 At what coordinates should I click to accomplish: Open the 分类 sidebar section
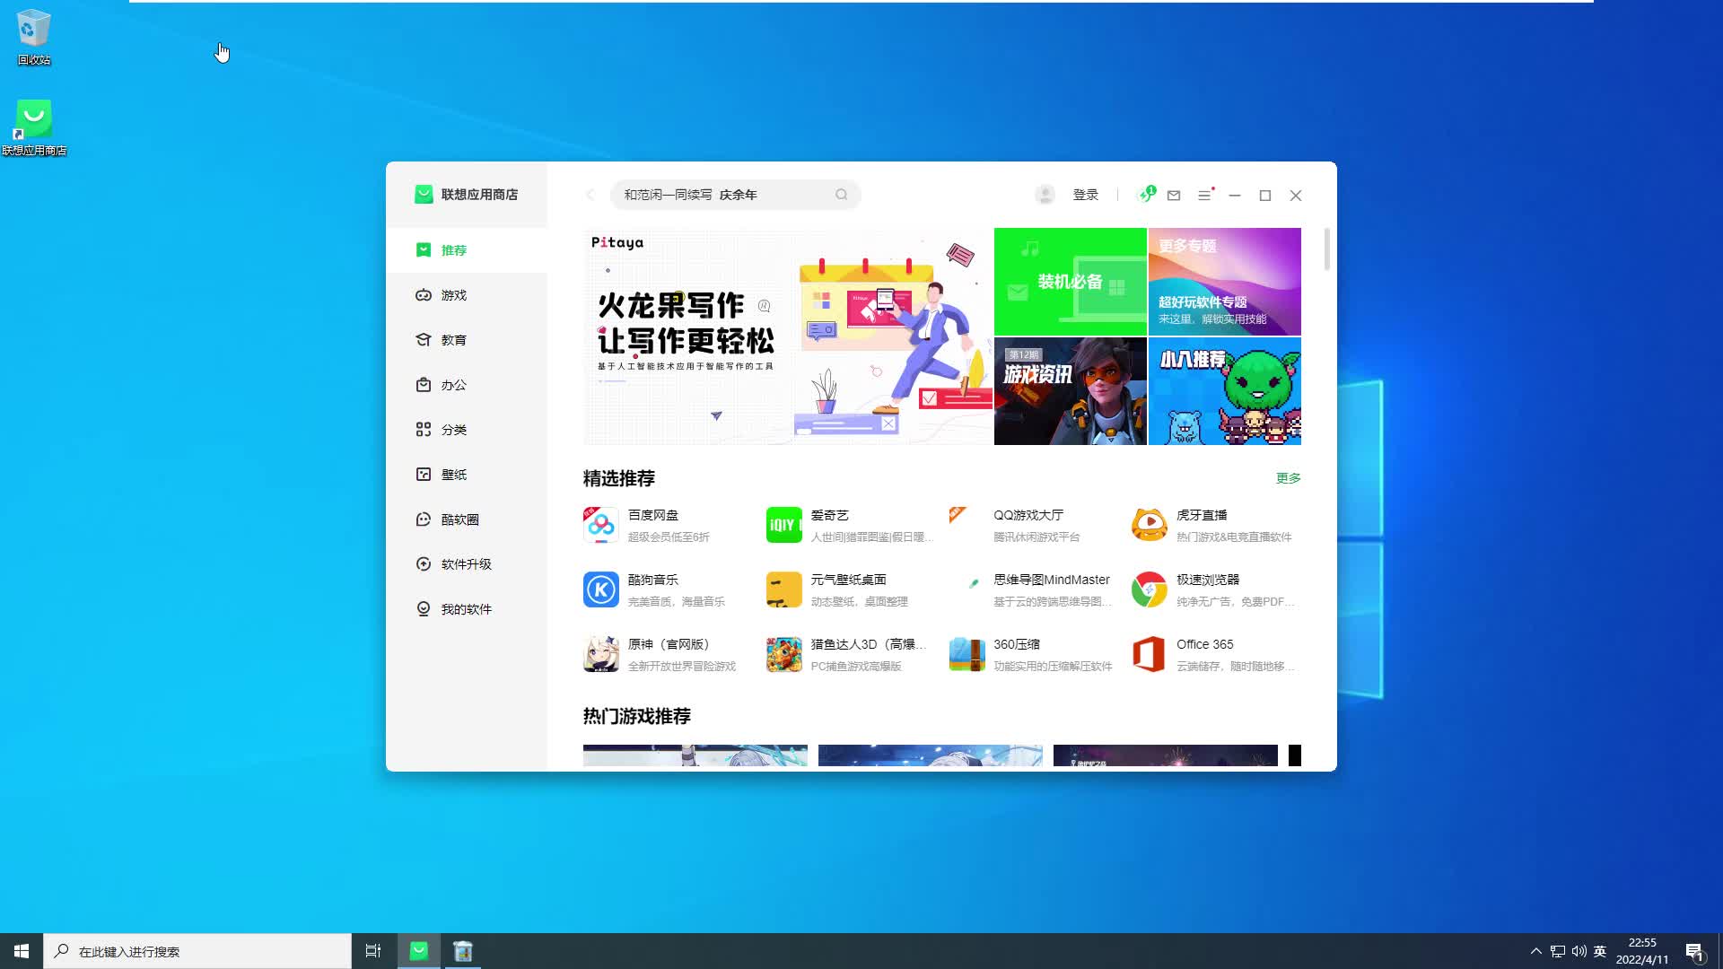467,430
